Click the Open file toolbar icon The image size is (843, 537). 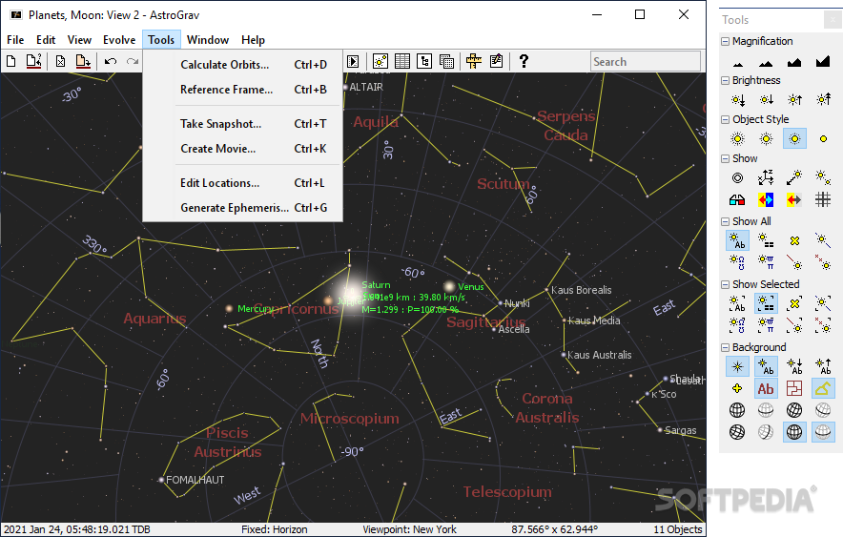pos(34,61)
